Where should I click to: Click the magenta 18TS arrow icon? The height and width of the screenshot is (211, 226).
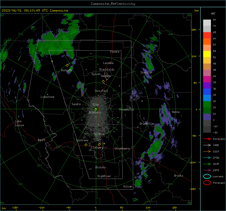(x=207, y=170)
